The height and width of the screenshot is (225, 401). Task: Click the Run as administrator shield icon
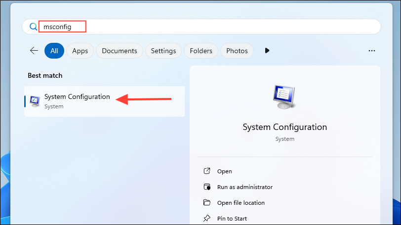[x=207, y=187]
